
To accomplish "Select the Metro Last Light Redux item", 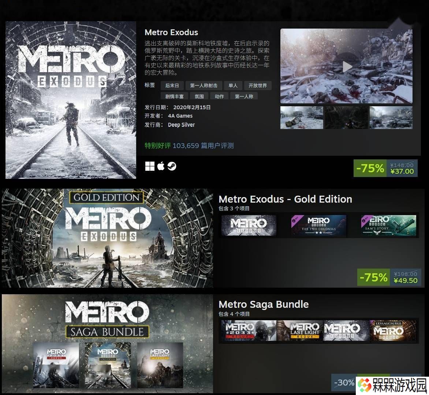I will (x=300, y=331).
